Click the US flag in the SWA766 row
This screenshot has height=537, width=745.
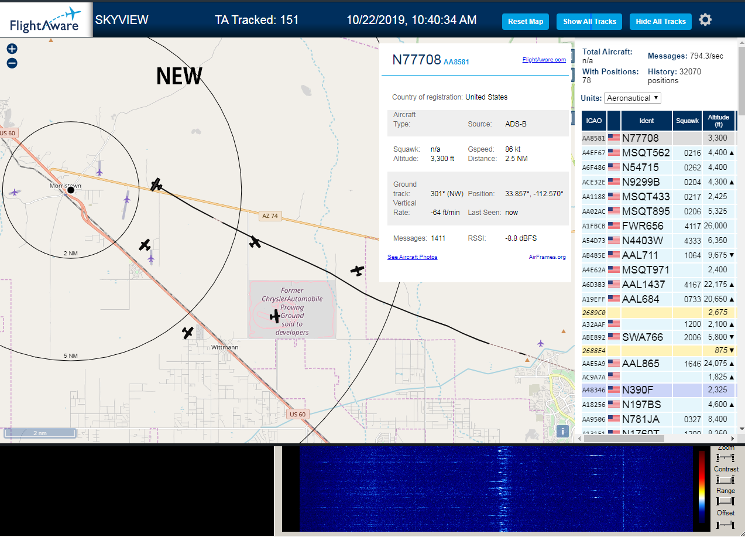(614, 337)
